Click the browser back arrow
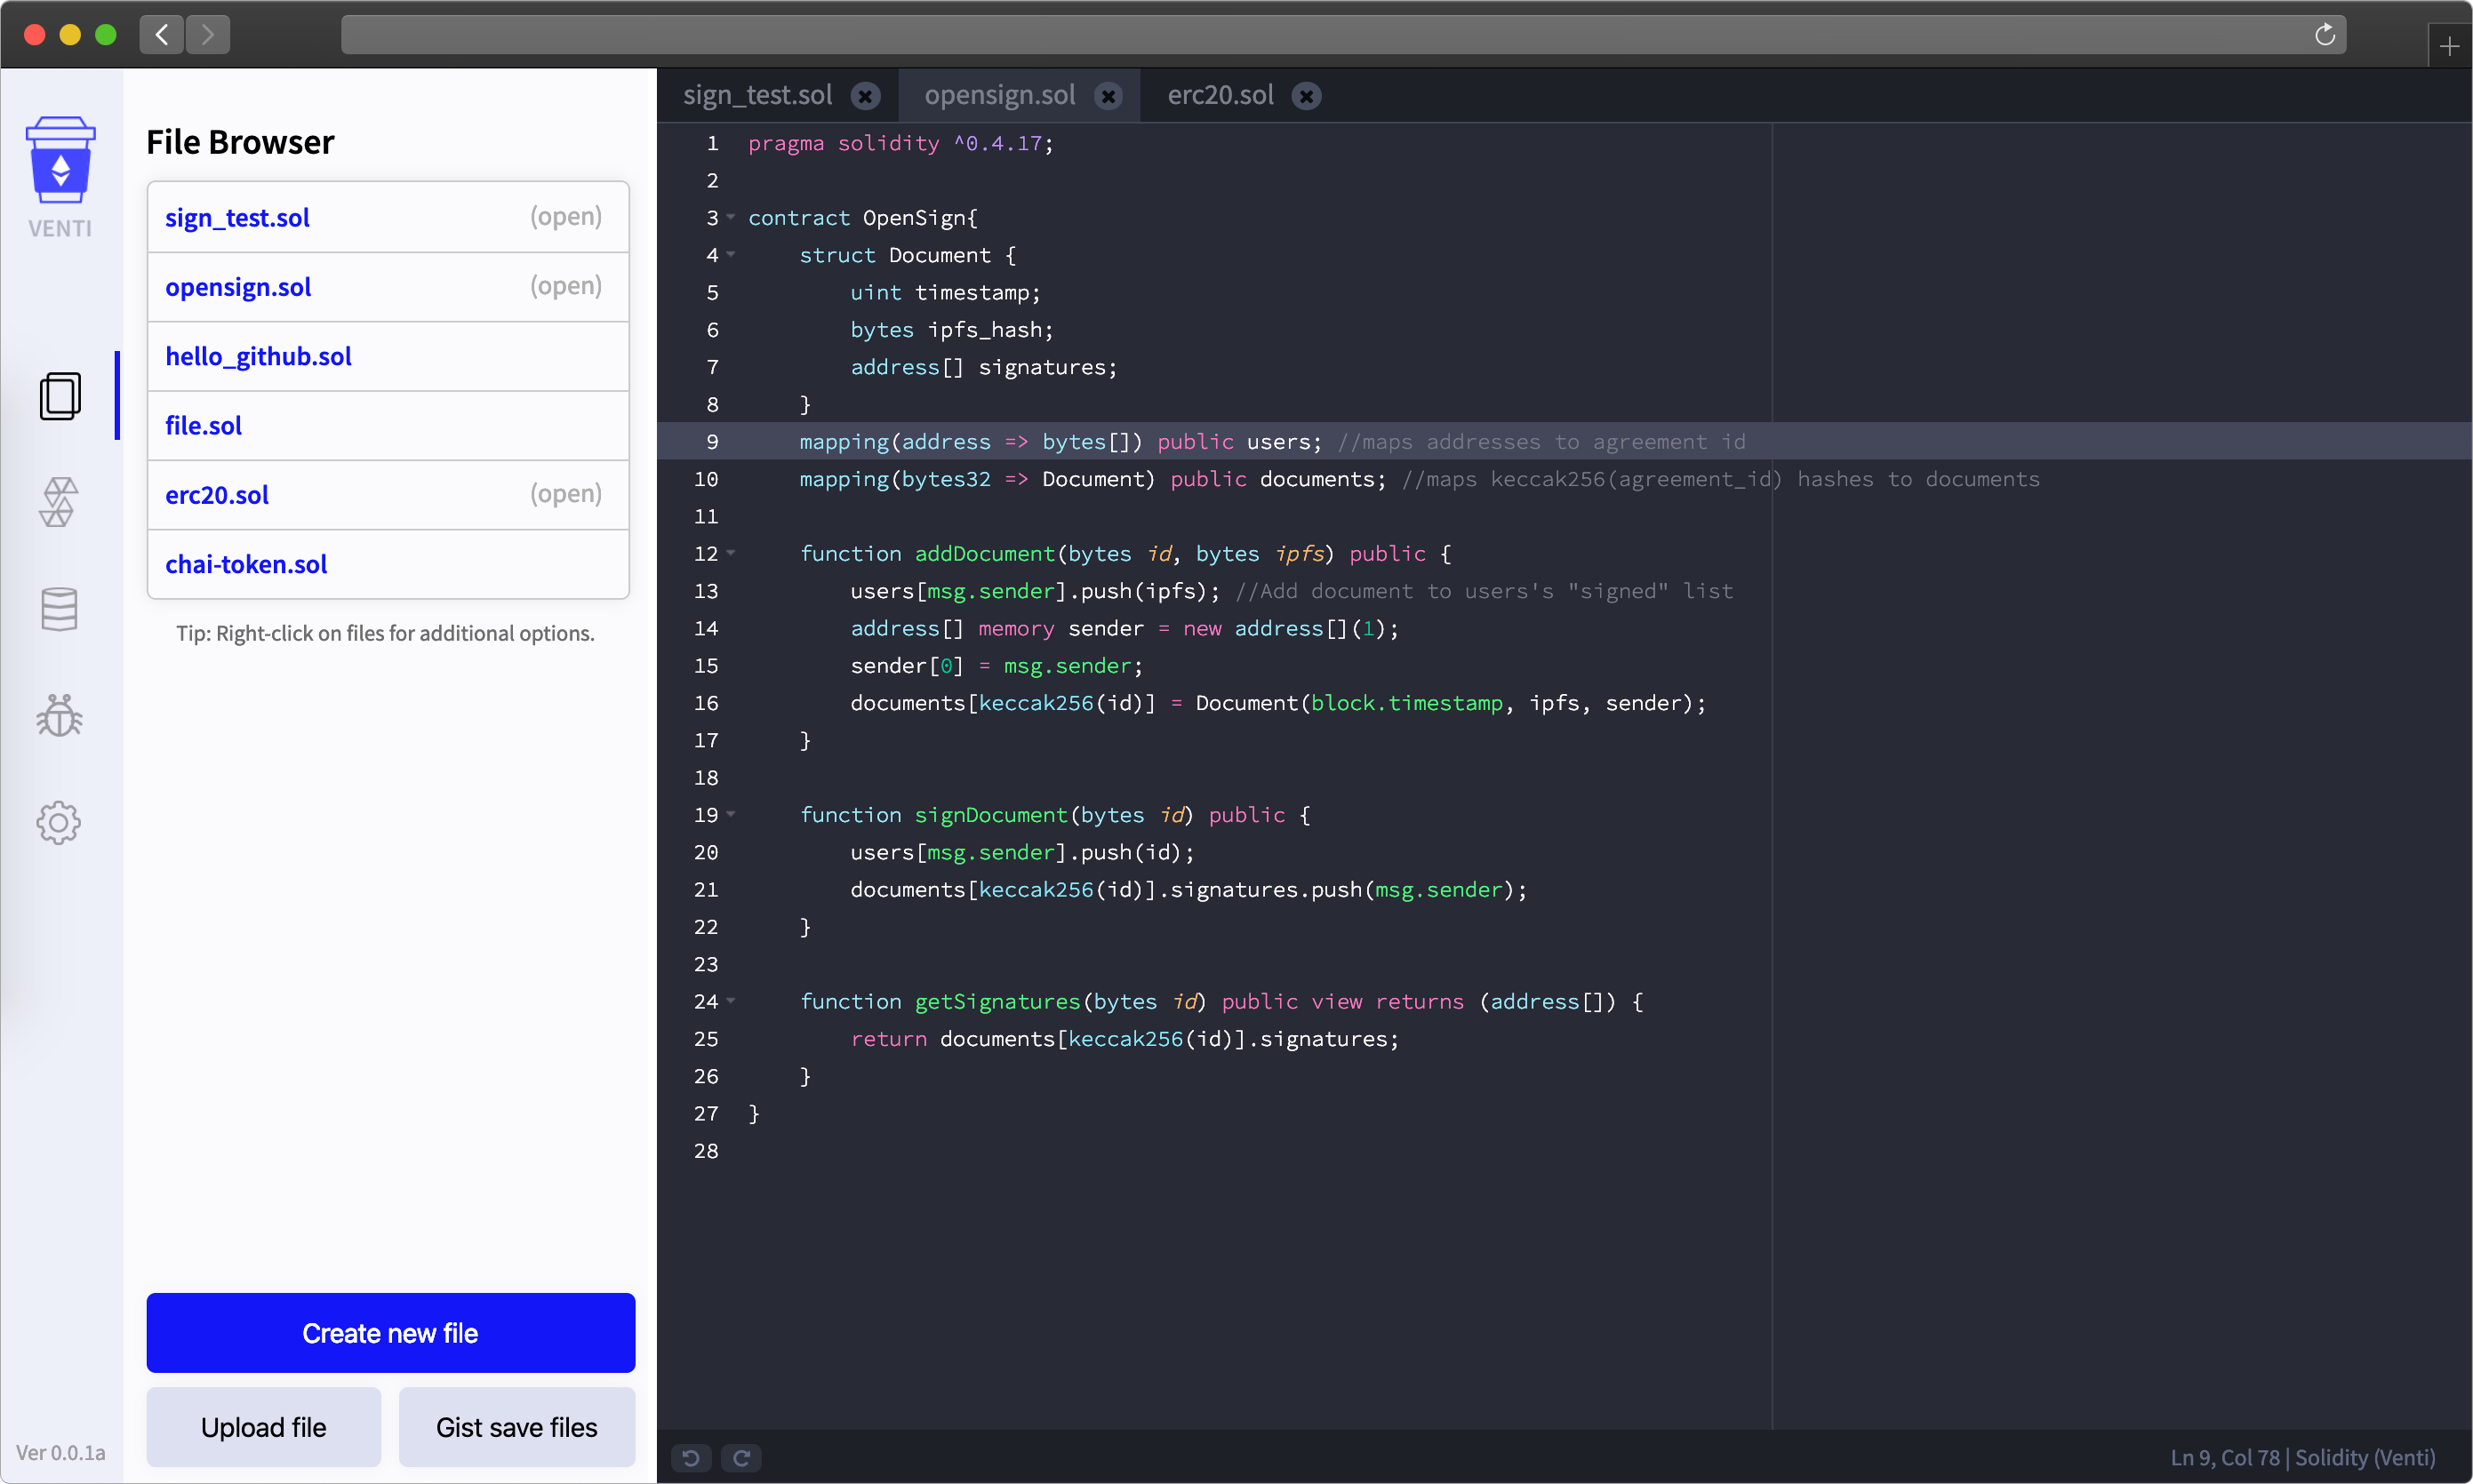2473x1484 pixels. click(162, 35)
